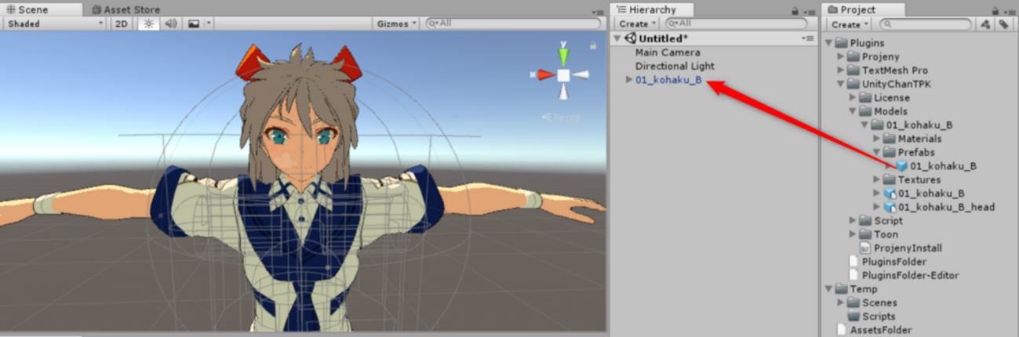Expand the TextMesh Pro folder

[841, 70]
